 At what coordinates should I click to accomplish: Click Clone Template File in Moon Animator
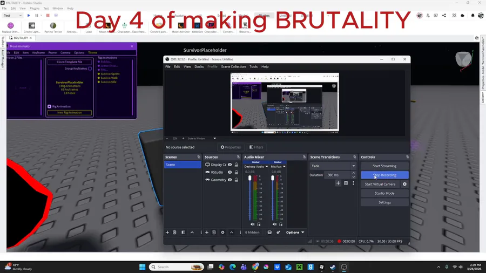click(70, 62)
